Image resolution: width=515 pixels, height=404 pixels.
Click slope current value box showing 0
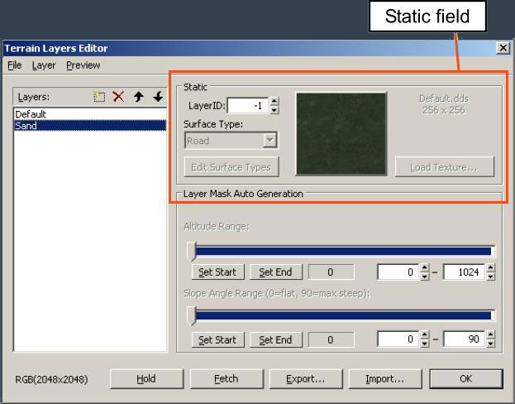pyautogui.click(x=331, y=339)
